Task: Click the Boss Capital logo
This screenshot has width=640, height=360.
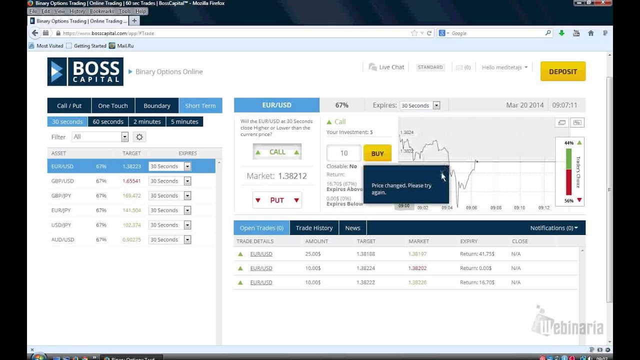Action: (85, 71)
